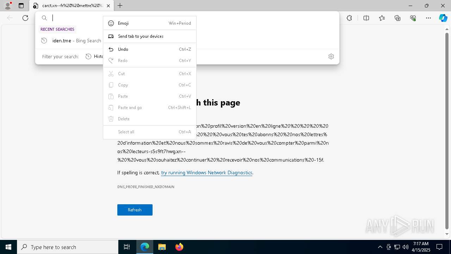Open Browser essentials heart icon
The width and height of the screenshot is (451, 254).
413,18
